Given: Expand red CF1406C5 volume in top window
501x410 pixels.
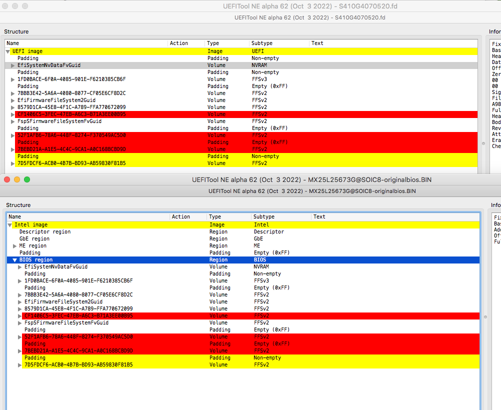Looking at the screenshot, I should click(13, 114).
